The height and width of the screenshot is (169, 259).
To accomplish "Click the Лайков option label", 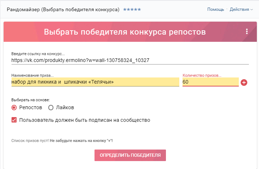I will [x=65, y=107].
